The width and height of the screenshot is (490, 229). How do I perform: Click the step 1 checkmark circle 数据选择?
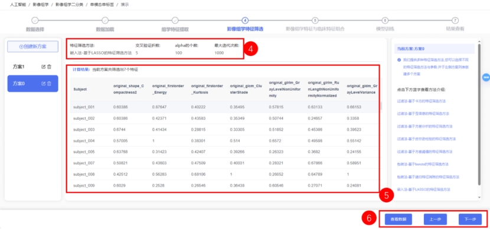pos(35,20)
